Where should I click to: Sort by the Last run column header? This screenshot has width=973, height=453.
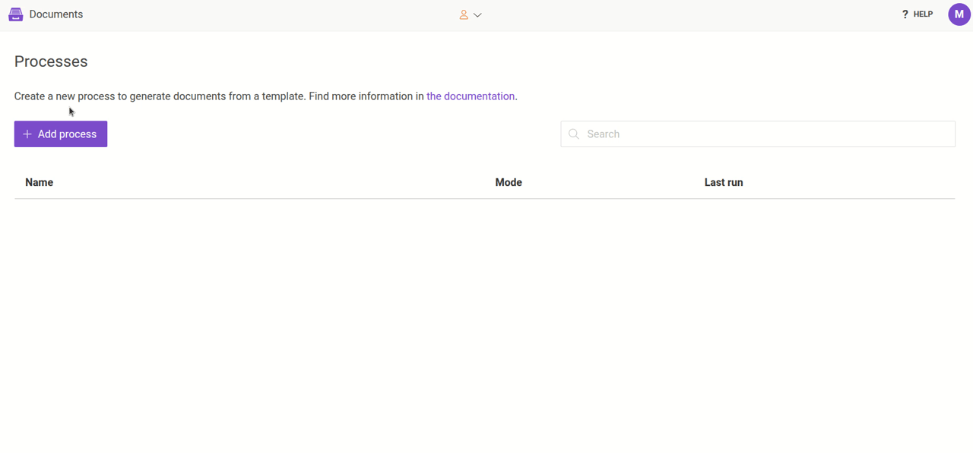coord(724,183)
